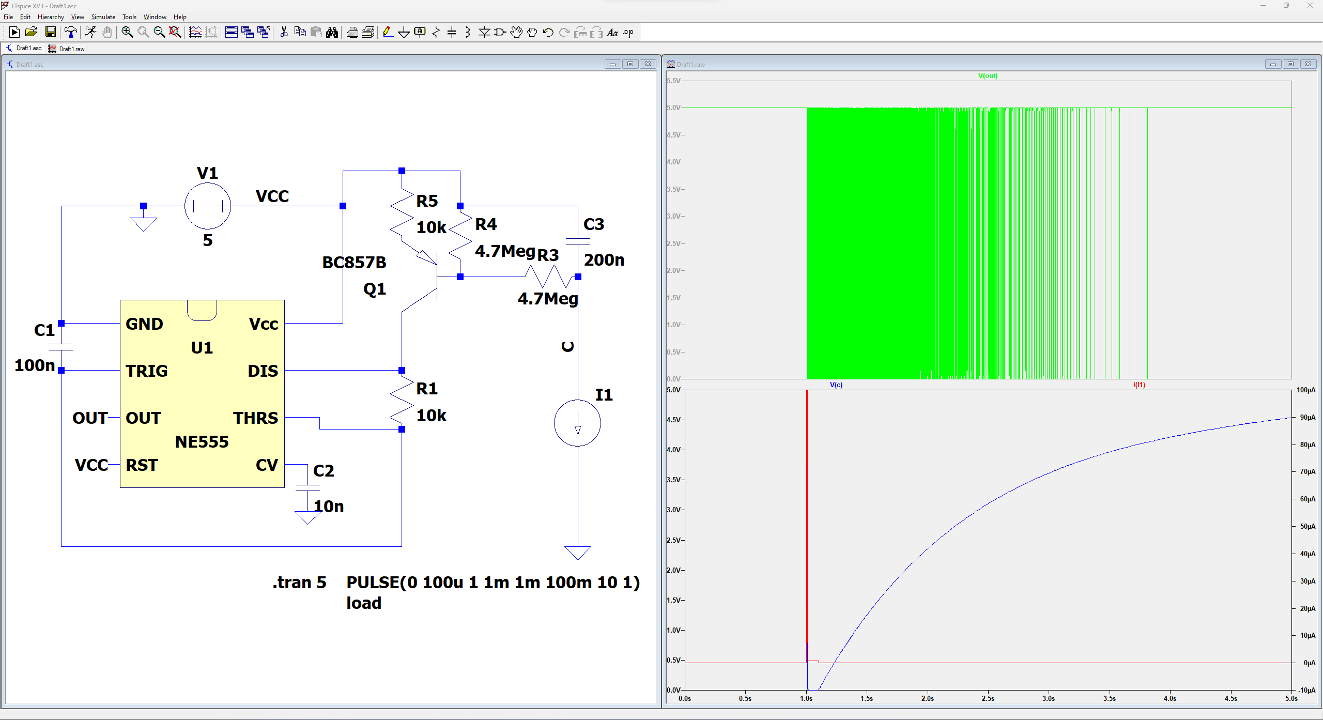
Task: Click the SPICE directive .op icon
Action: pyautogui.click(x=628, y=32)
